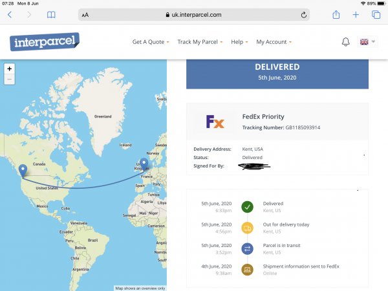Click the uk.interparcel.com address bar
Screen dimensions: 388x291
coord(194,15)
